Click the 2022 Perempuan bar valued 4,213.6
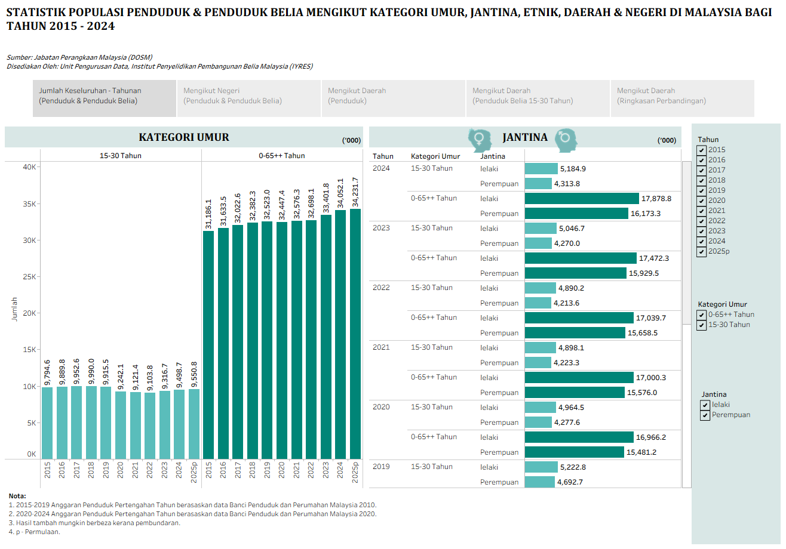The image size is (786, 549). pos(538,303)
